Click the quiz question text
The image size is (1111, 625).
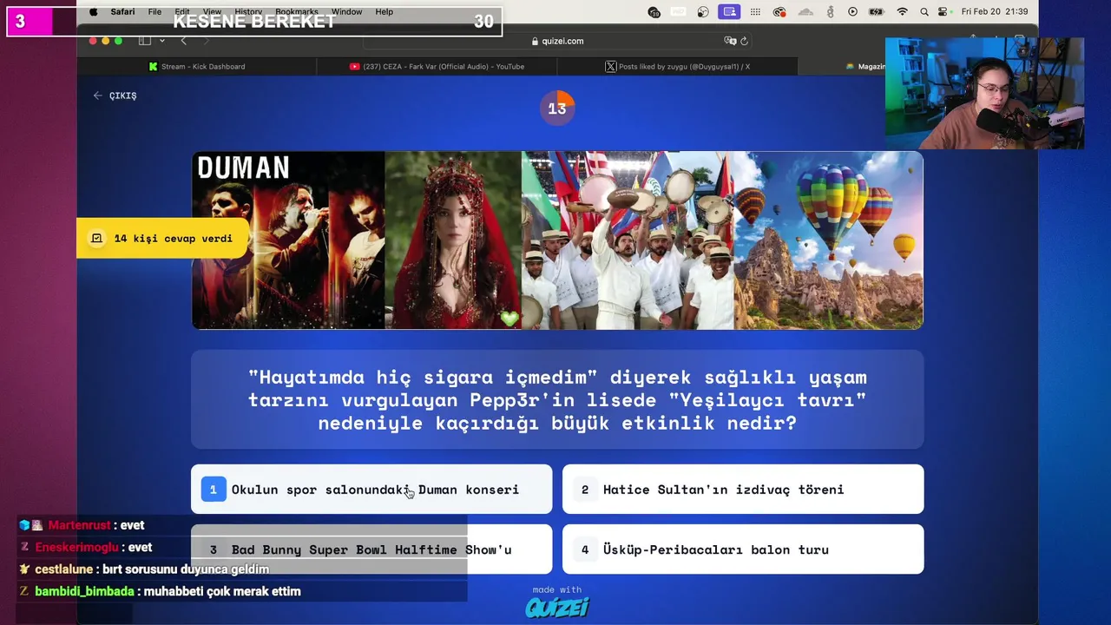coord(557,400)
